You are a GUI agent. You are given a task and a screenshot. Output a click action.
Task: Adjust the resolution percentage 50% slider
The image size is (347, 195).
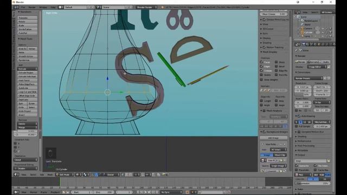point(303,94)
